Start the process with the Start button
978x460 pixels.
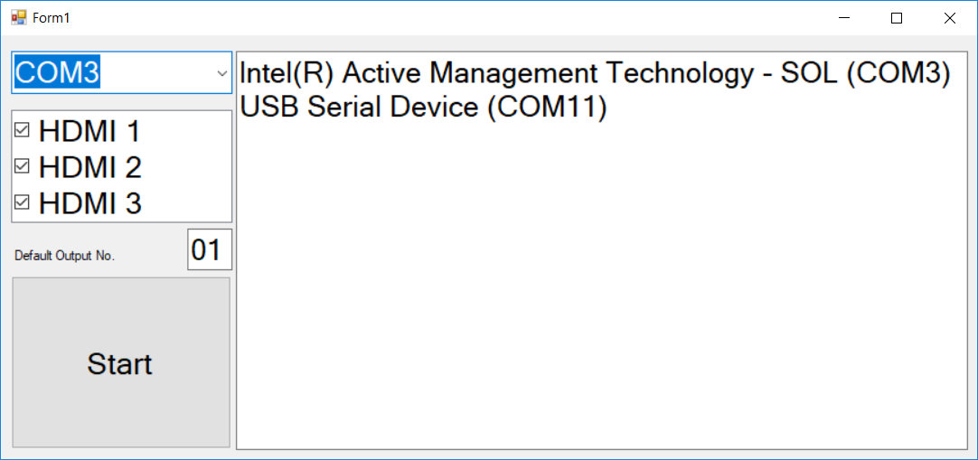(x=121, y=362)
